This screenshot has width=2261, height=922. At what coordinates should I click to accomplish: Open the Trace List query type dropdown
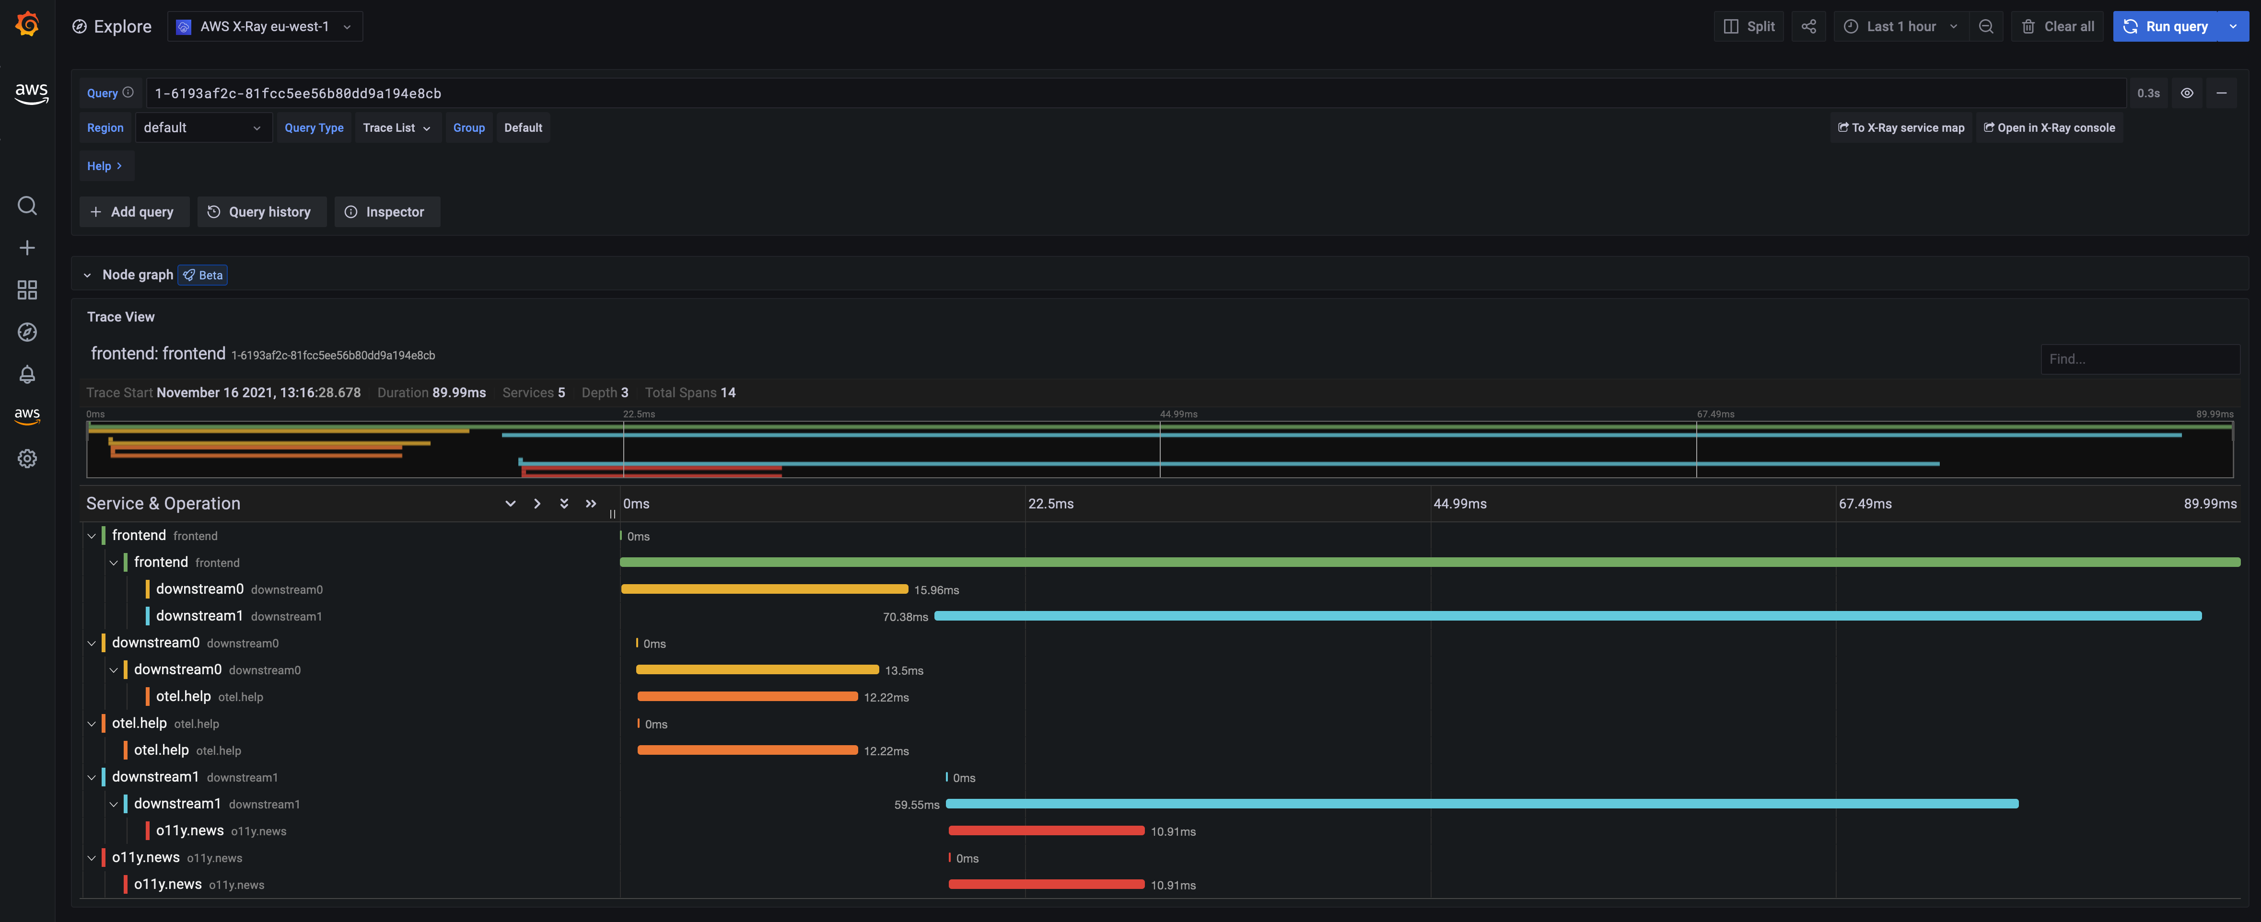point(396,127)
